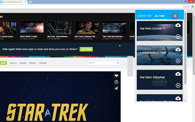The image size is (195, 122).
Task: Download the Star Trek Alternate Title video
Action: pyautogui.click(x=178, y=98)
